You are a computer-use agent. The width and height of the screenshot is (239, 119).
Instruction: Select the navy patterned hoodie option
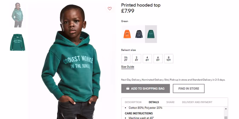click(139, 34)
